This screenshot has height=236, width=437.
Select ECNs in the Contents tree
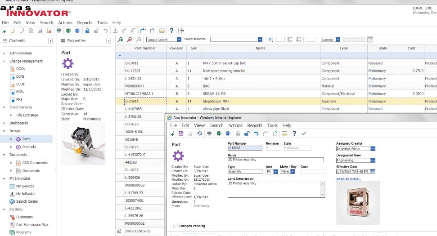[x=20, y=76]
